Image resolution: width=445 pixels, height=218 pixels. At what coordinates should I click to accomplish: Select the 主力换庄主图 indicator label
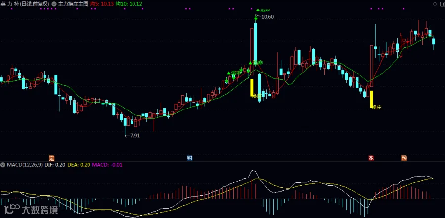73,4
